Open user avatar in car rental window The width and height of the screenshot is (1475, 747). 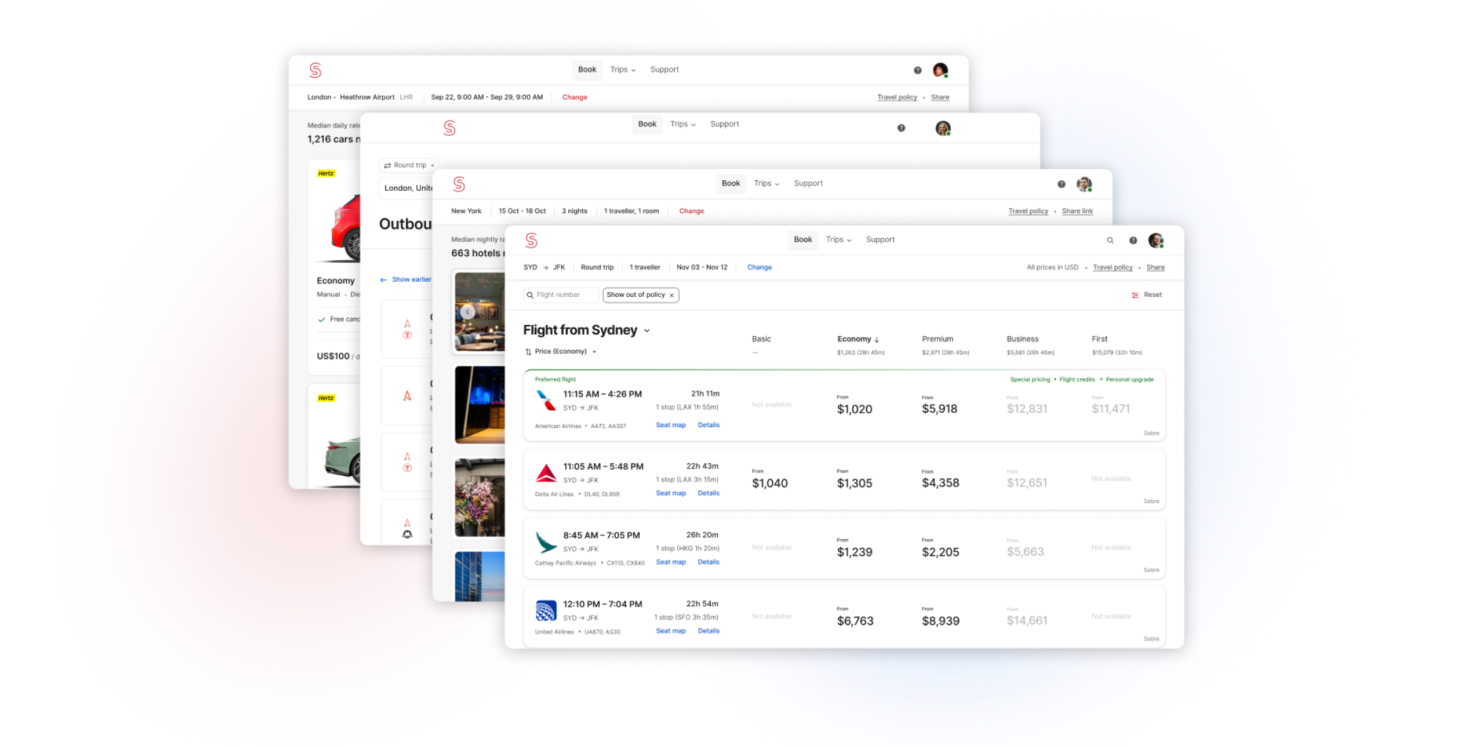click(941, 70)
